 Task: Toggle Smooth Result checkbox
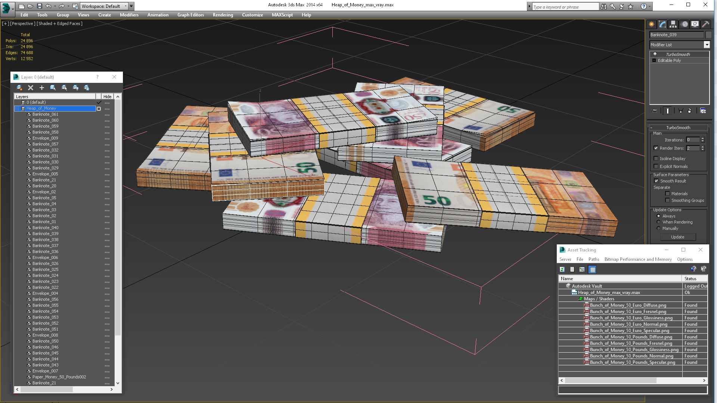pyautogui.click(x=657, y=181)
